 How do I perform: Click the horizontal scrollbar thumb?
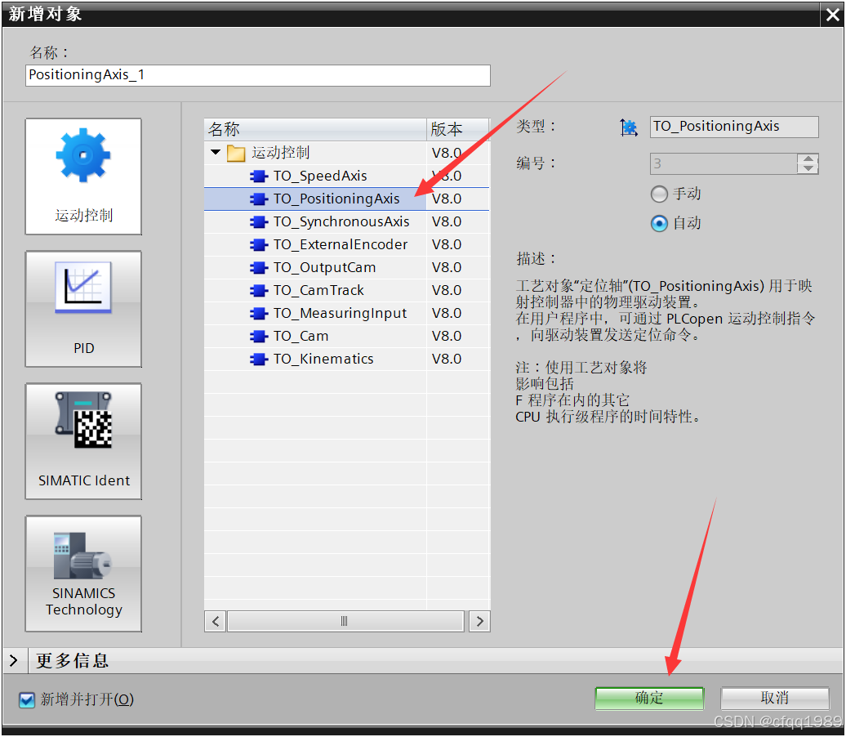click(x=345, y=622)
